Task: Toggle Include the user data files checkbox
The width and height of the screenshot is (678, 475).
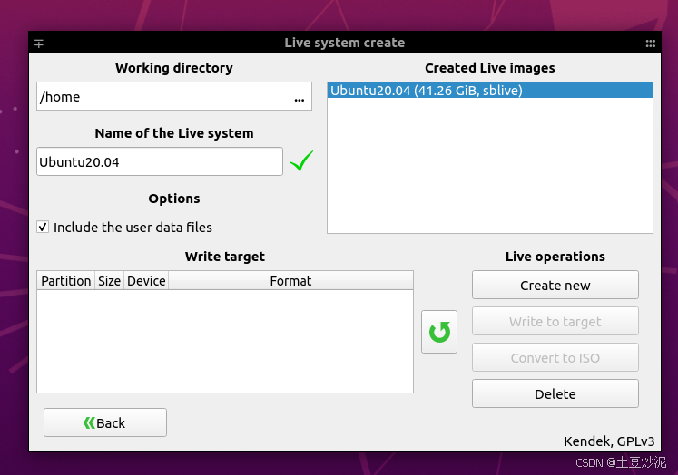Action: pos(43,227)
